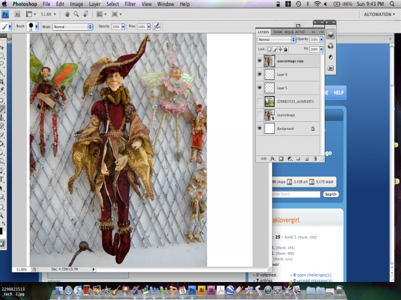
Task: Hide the Background layer
Action: 259,128
